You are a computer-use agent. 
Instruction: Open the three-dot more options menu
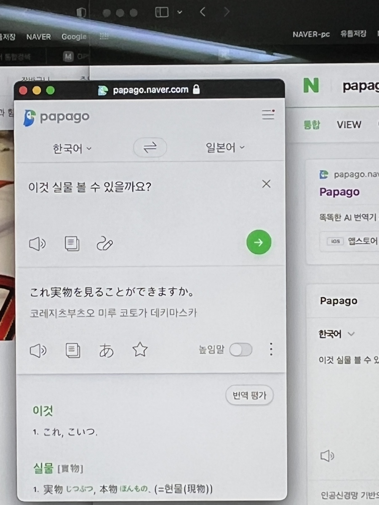(271, 349)
